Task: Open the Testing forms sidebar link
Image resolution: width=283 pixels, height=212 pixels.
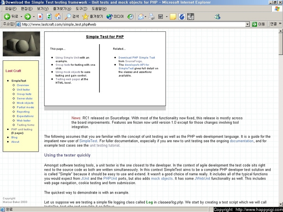Action: point(25,125)
